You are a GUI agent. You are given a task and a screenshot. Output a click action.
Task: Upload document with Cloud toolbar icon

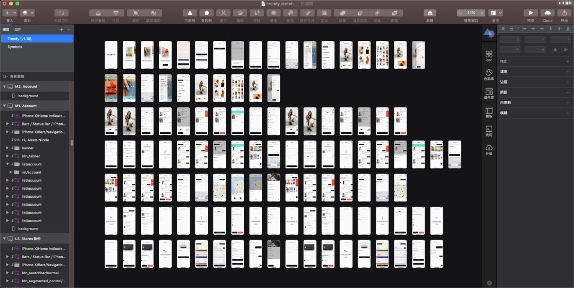[x=547, y=13]
